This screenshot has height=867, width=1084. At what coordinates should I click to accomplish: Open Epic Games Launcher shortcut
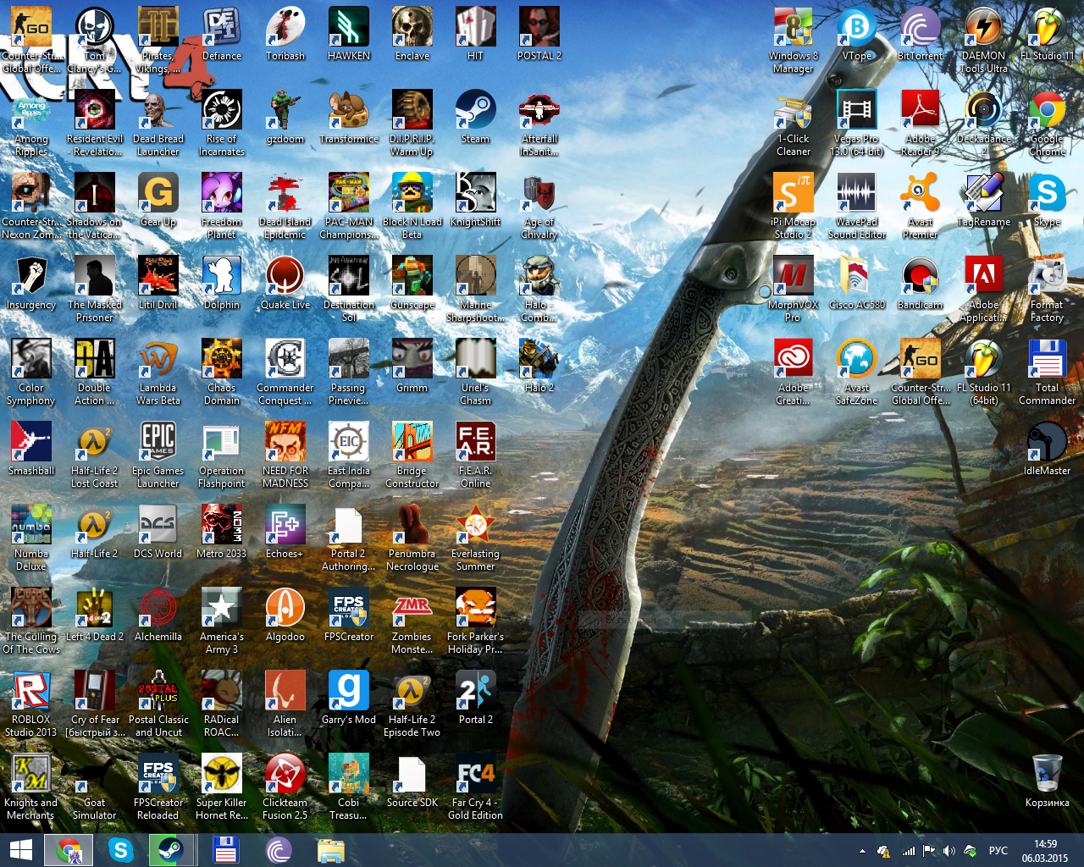[x=158, y=456]
